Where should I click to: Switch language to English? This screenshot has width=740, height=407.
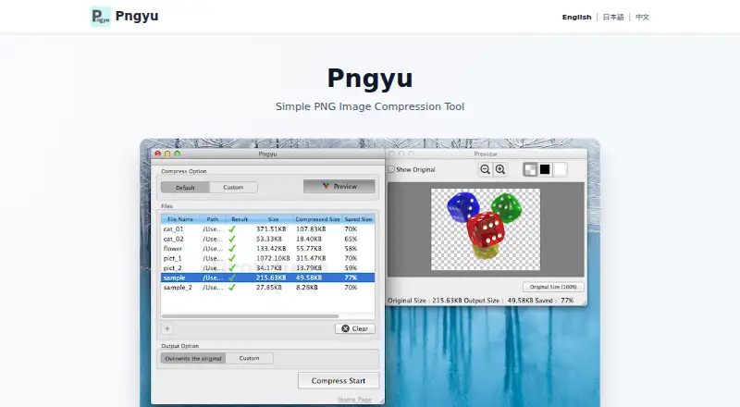[576, 17]
